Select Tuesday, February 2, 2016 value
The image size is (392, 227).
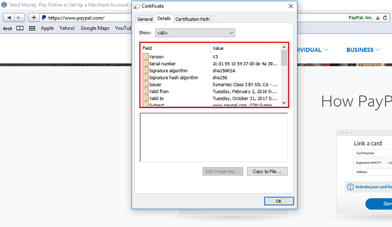point(245,92)
